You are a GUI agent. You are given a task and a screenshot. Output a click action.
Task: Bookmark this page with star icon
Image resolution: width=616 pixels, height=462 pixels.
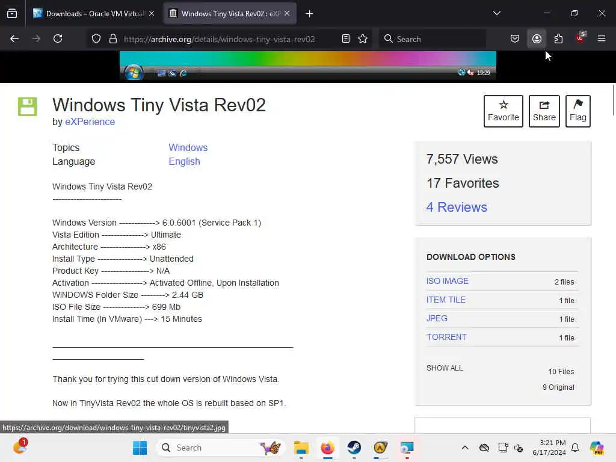click(x=363, y=39)
